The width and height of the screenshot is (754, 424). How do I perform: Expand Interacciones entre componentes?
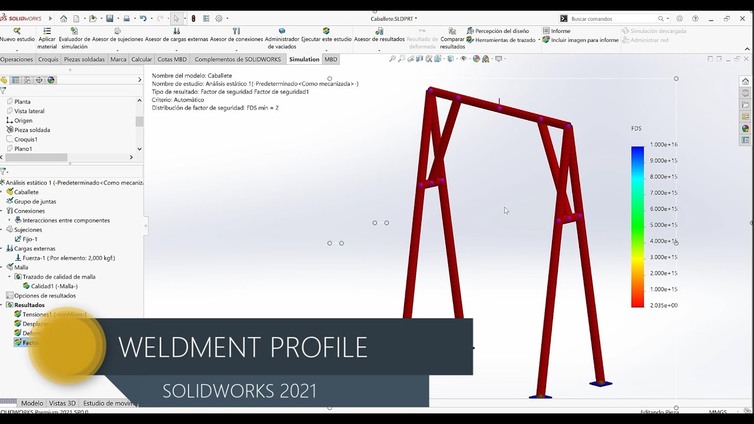[x=9, y=220]
